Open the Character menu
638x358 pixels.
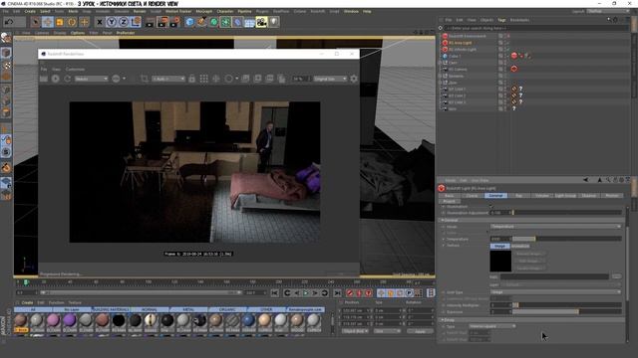tap(224, 11)
